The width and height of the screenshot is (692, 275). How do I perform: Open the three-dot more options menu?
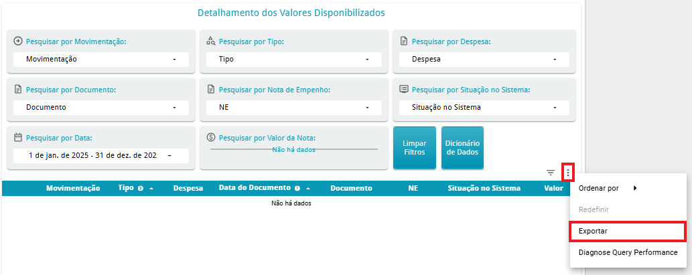pyautogui.click(x=568, y=173)
